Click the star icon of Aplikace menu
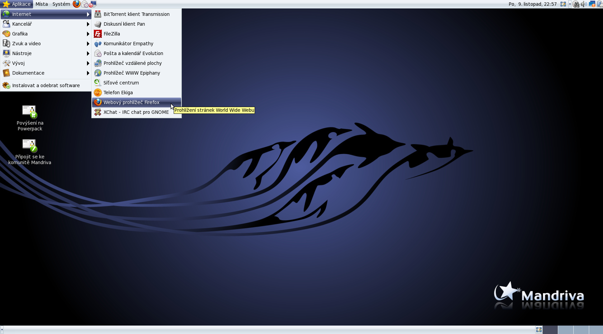Image resolution: width=603 pixels, height=334 pixels. [x=6, y=4]
